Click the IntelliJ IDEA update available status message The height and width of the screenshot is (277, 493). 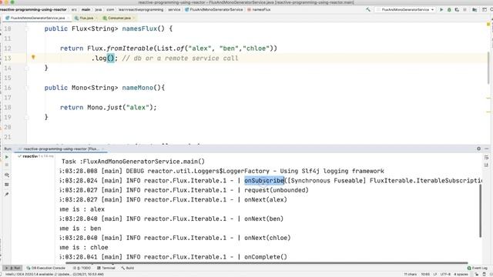(x=54, y=275)
